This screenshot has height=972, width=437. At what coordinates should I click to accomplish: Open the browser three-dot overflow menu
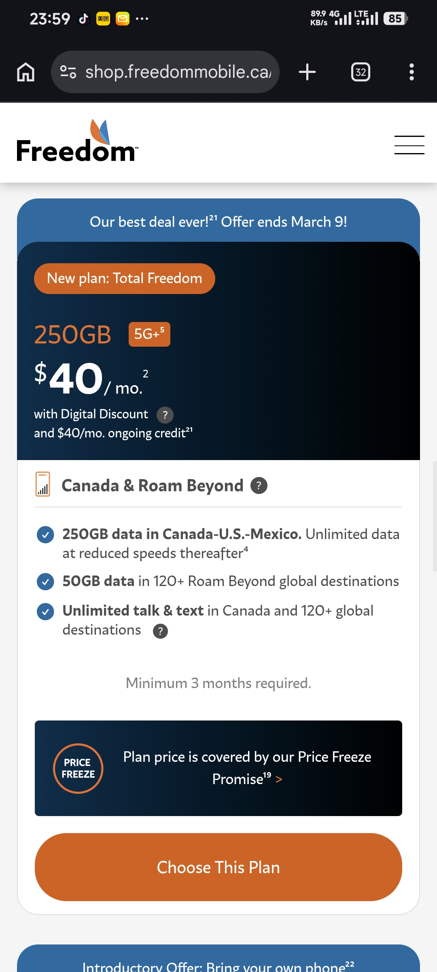(412, 72)
